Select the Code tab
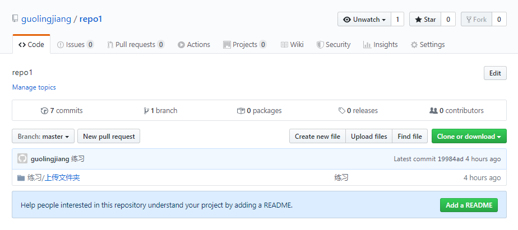The image size is (518, 230). pos(31,45)
